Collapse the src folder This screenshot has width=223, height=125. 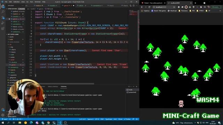coord(10,44)
